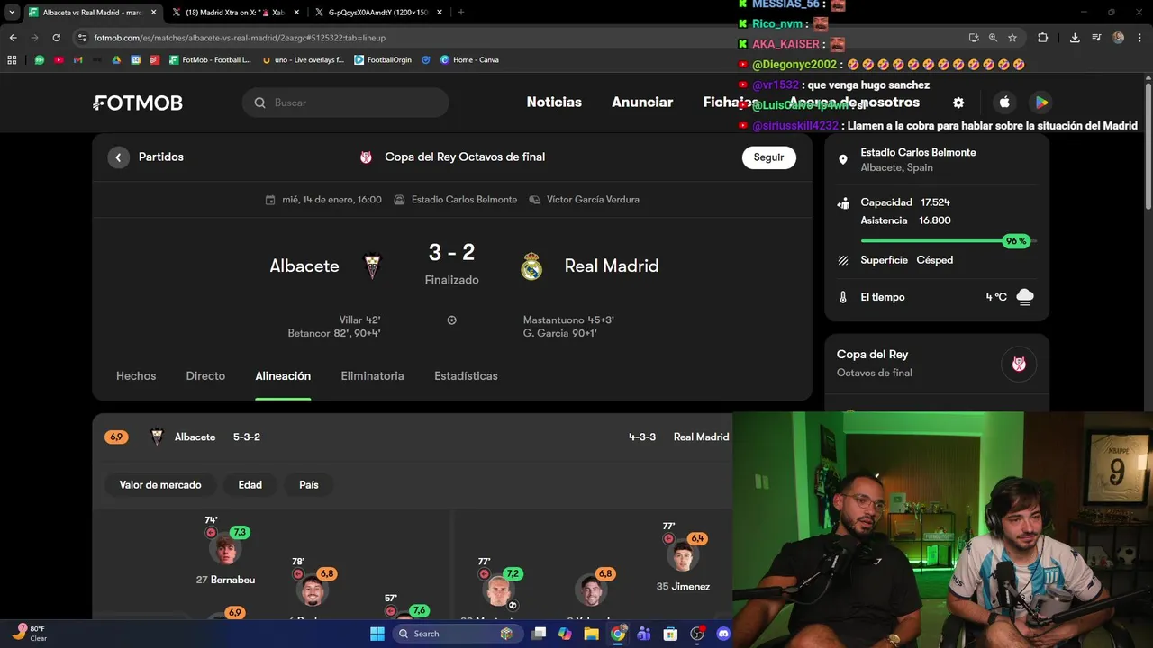Click the Albacete crest in the scoreboard
The width and height of the screenshot is (1153, 648).
point(372,266)
